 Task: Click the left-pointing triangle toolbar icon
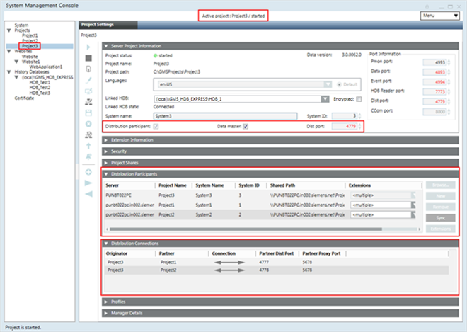pos(88,194)
